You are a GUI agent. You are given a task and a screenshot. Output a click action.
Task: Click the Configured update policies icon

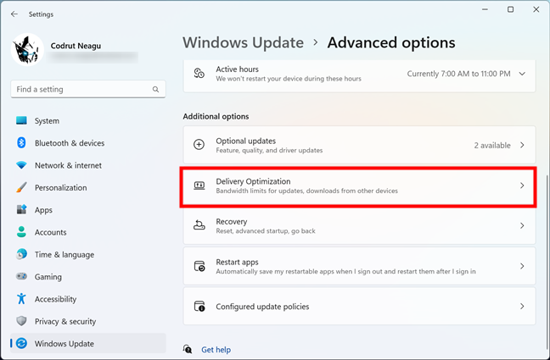coord(199,306)
